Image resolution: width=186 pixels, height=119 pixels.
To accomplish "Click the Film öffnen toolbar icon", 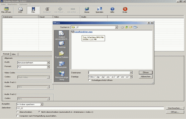I will point(6,10).
